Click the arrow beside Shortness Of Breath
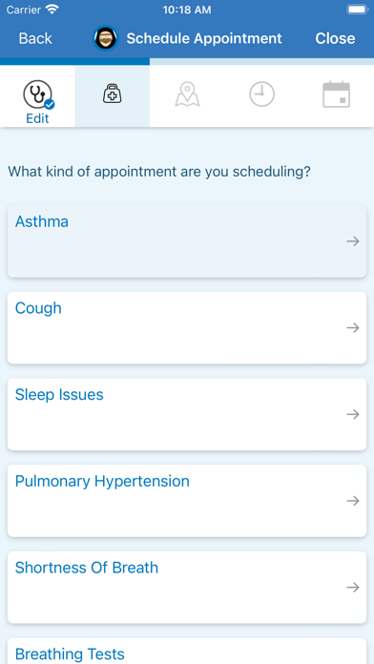374x664 pixels. (353, 588)
